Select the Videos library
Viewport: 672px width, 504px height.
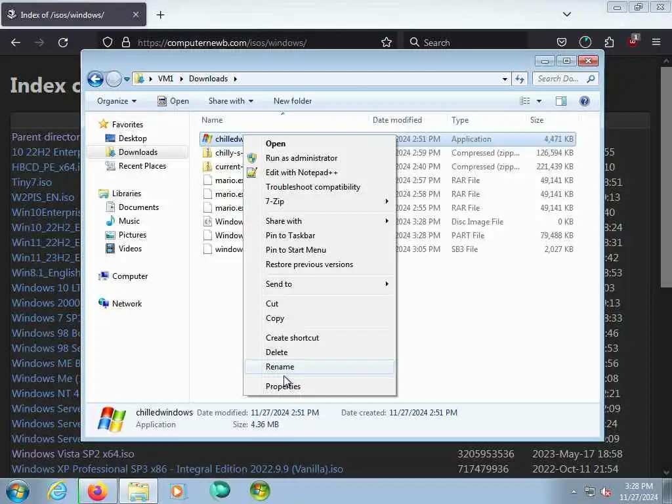coord(123,249)
